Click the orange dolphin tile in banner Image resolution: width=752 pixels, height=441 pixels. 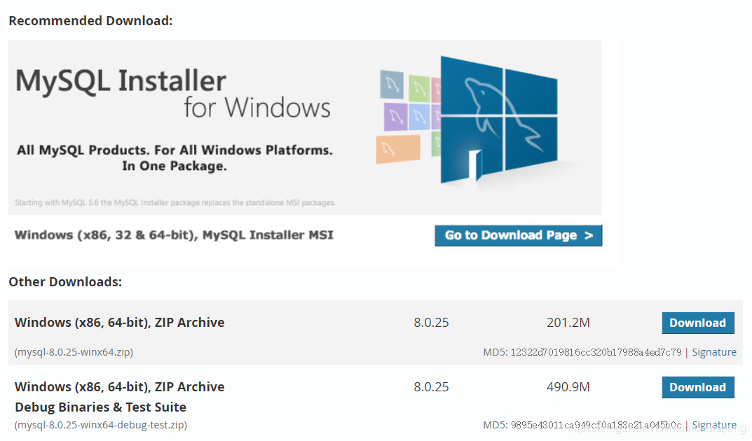tap(398, 149)
